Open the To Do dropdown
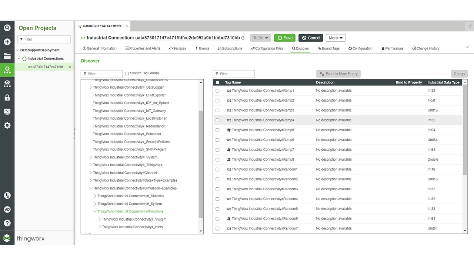Viewport: 474px width, 266px height. (261, 38)
